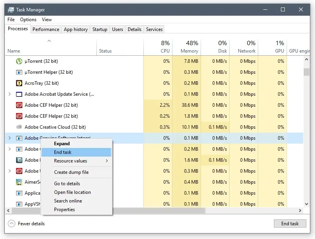Choose End task in the context menu

pos(76,152)
